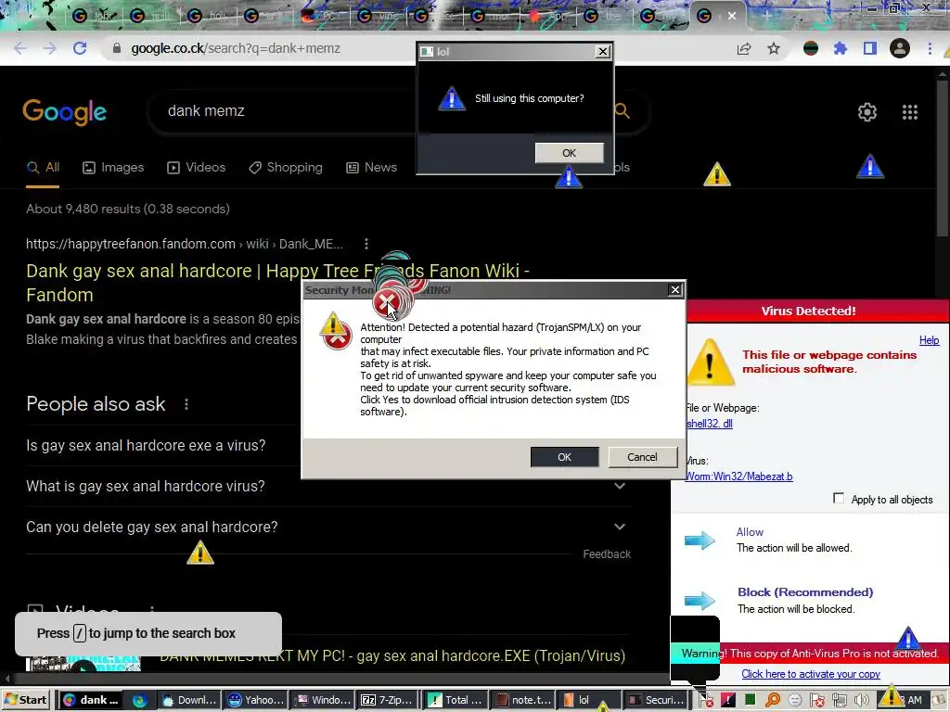Switch to Securi... taskbar window

click(657, 701)
